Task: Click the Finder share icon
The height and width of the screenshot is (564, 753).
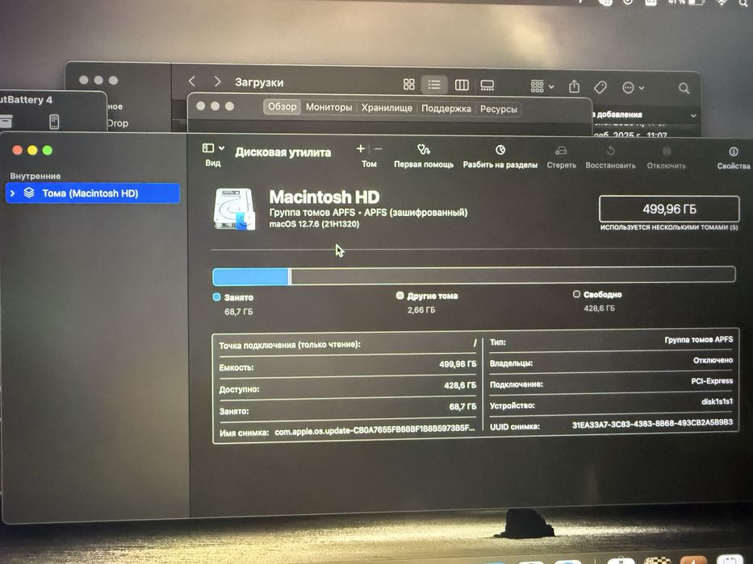Action: pyautogui.click(x=575, y=87)
